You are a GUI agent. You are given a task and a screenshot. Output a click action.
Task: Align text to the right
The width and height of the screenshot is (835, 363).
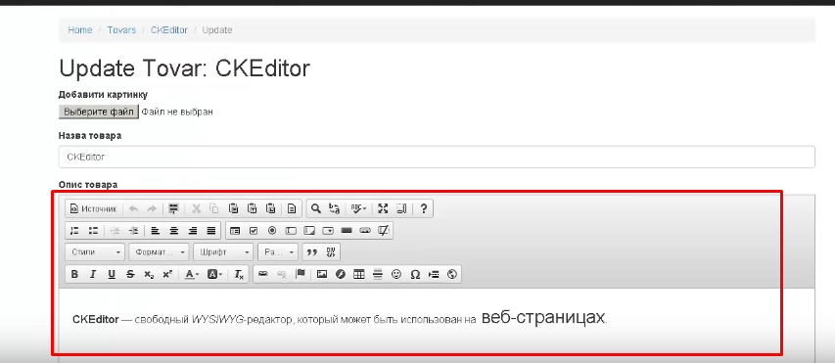(x=192, y=231)
